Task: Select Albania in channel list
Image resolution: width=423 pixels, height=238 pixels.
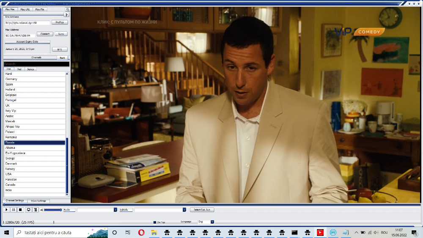Action: point(35,148)
